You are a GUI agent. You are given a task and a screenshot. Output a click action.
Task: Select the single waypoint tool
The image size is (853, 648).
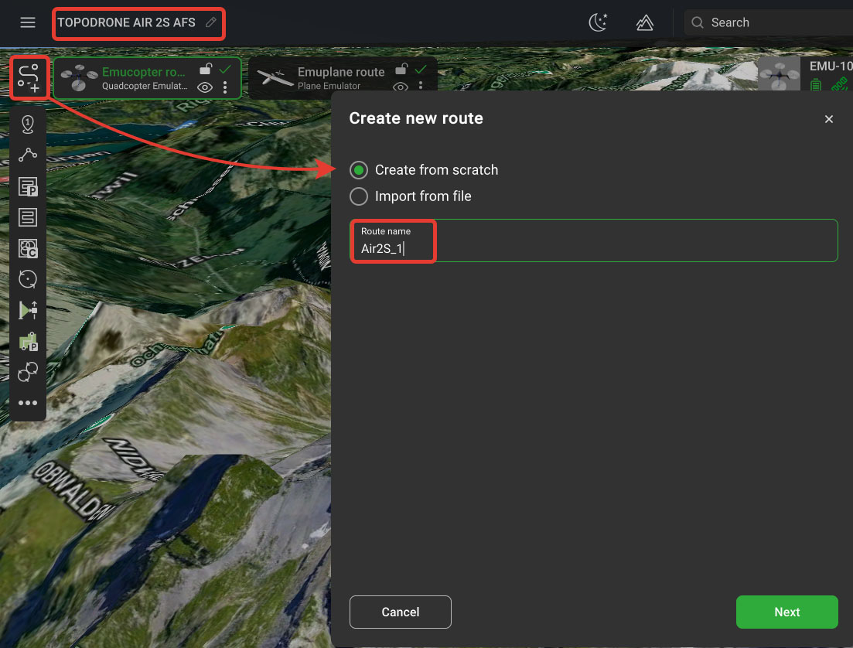click(x=28, y=124)
